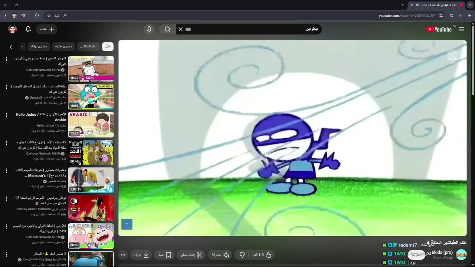This screenshot has height=267, width=475.
Task: Share the video via مشاركة
Action: (x=220, y=255)
